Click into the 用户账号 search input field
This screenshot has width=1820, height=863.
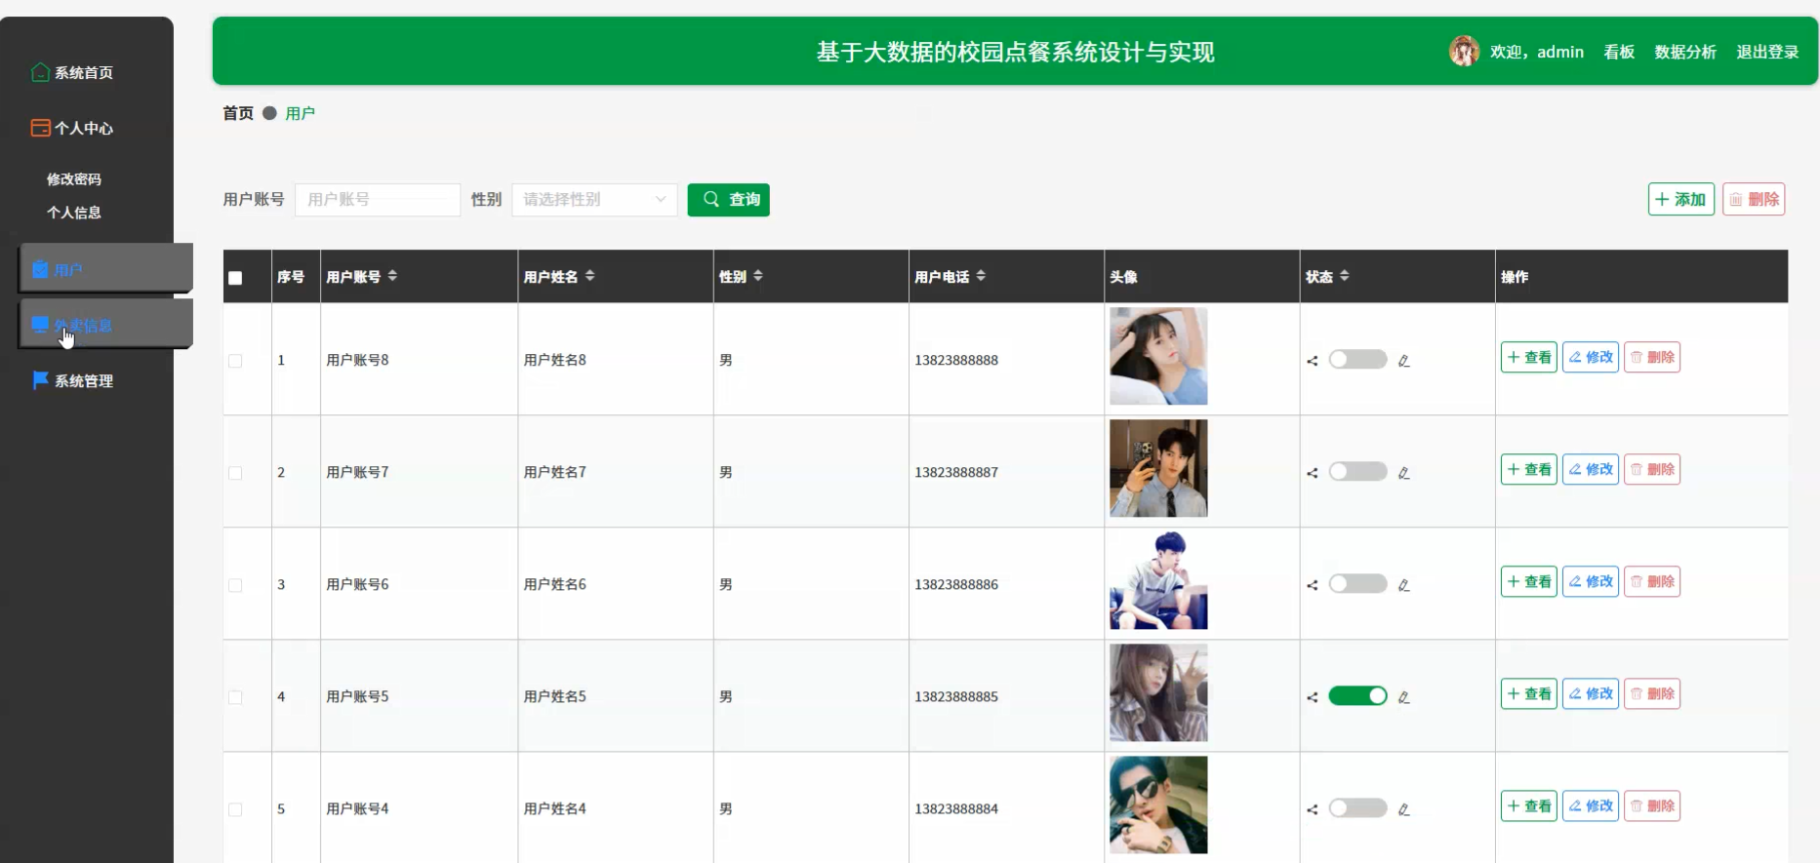(378, 199)
